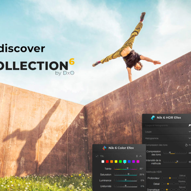Click the Nik 6 HDR Efex logo icon

pyautogui.click(x=153, y=118)
